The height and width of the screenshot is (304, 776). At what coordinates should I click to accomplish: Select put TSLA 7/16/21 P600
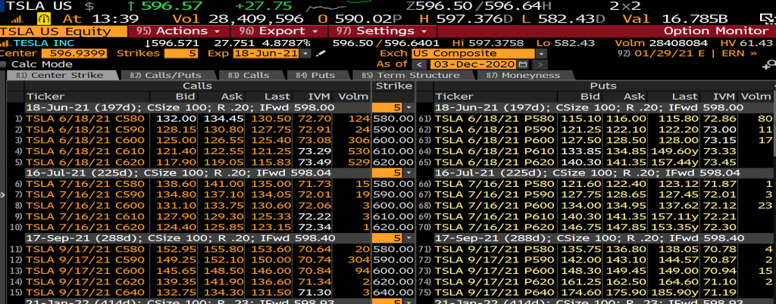coord(496,205)
